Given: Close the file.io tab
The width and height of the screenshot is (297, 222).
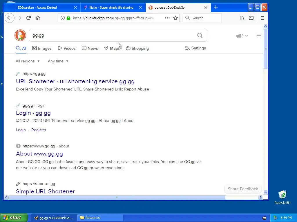Looking at the screenshot, I should 141,8.
